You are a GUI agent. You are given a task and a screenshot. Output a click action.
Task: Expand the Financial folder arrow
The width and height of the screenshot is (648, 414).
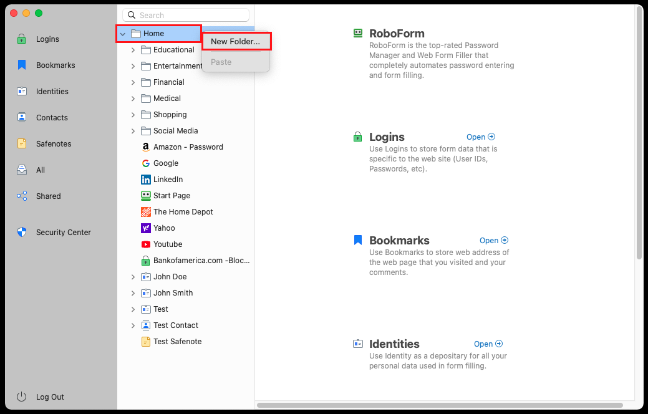[133, 82]
